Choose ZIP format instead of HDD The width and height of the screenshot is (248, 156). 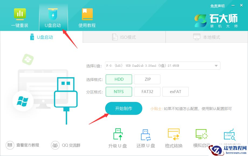(x=147, y=79)
